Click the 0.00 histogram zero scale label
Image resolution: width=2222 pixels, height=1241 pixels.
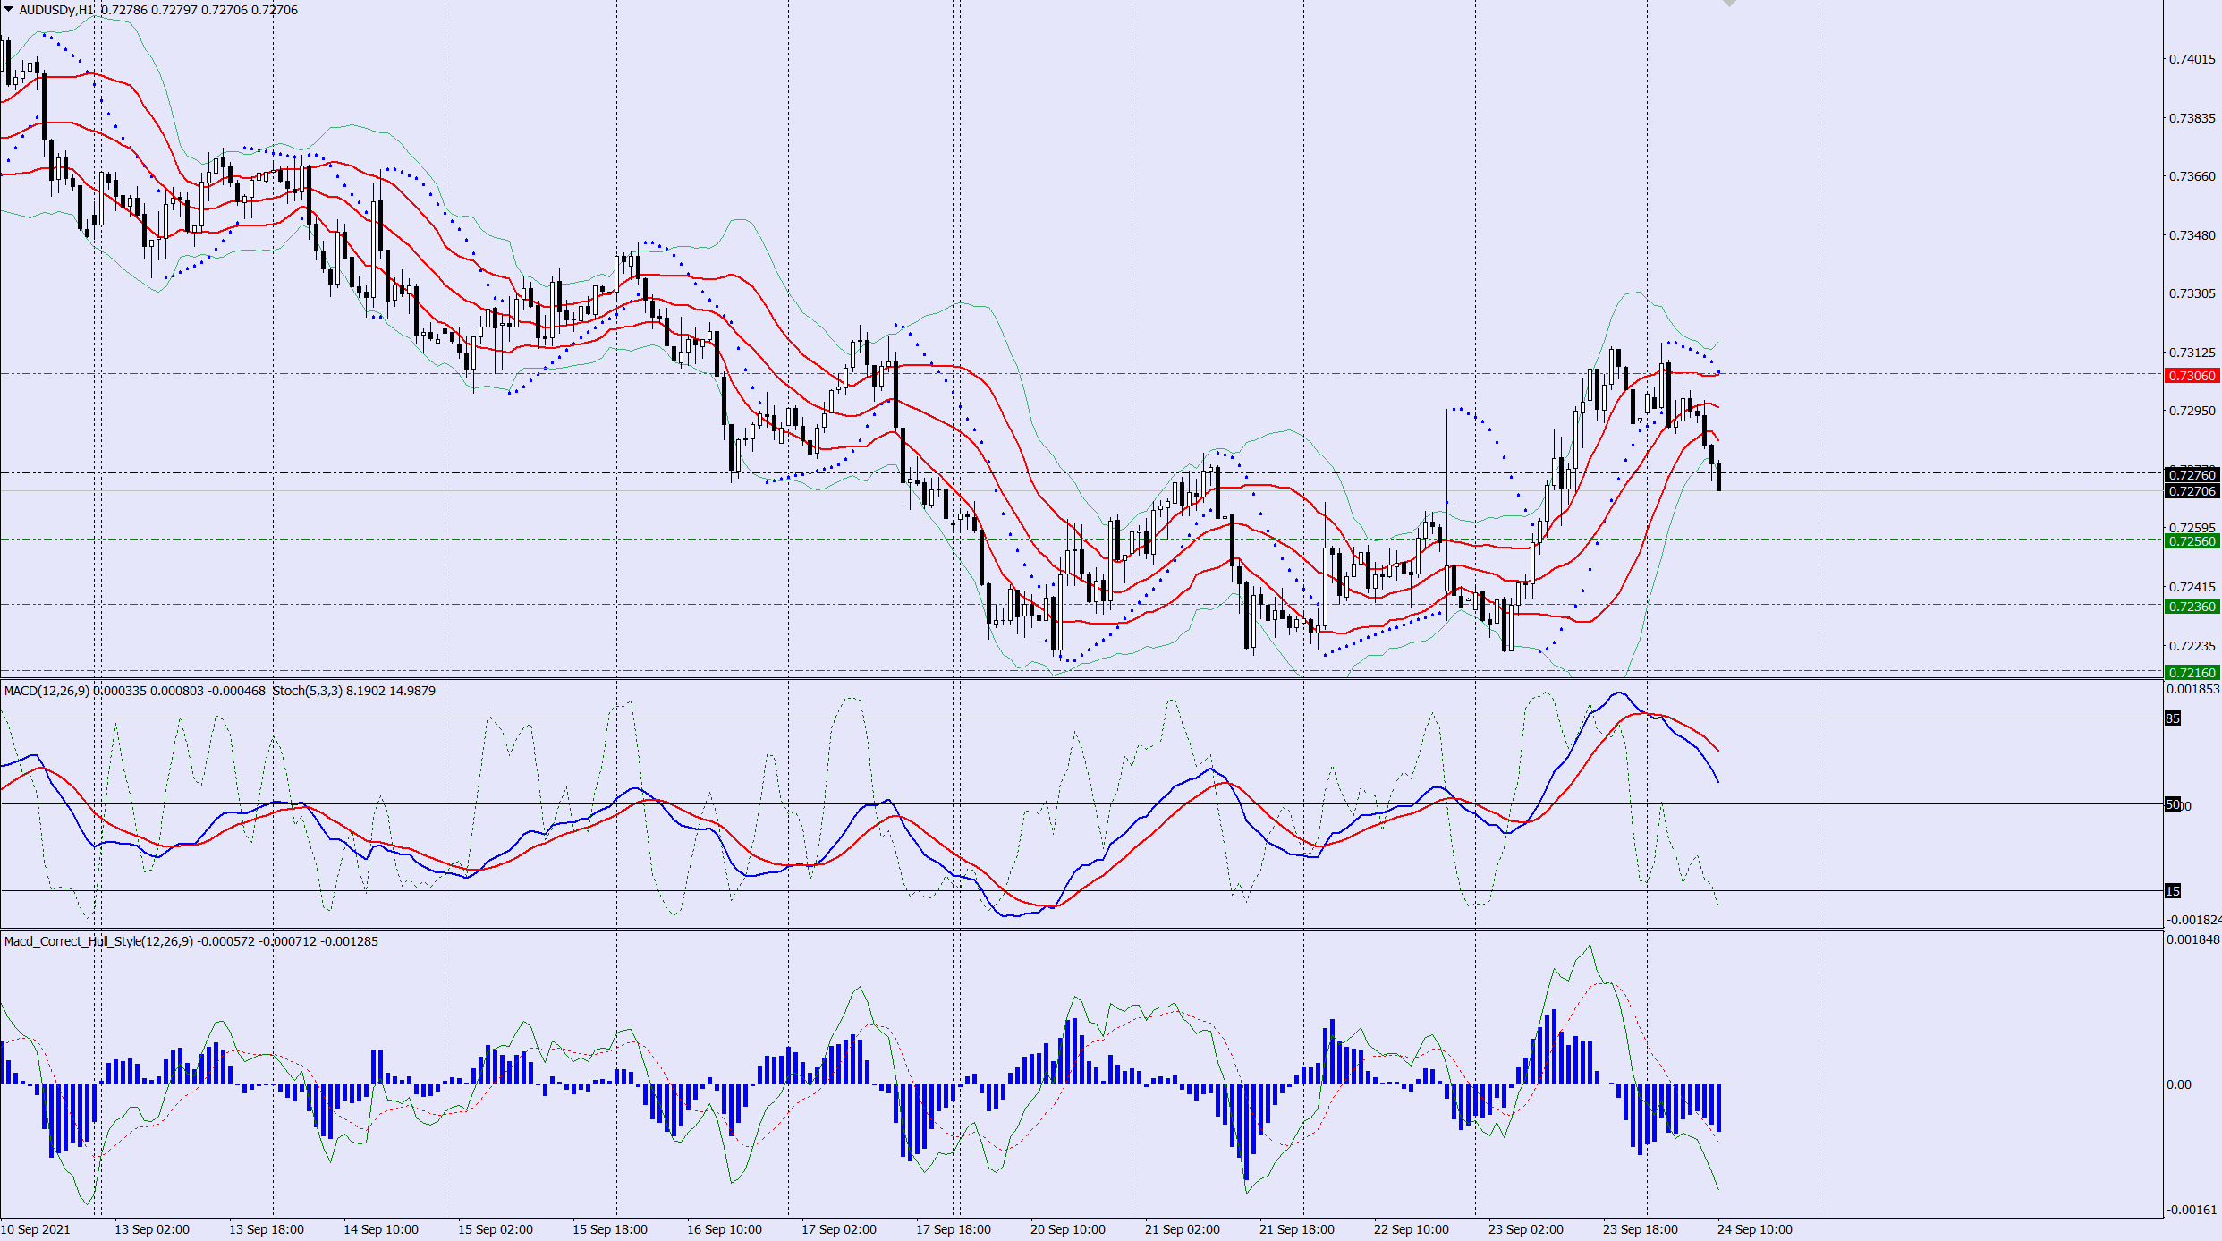coord(2179,1084)
